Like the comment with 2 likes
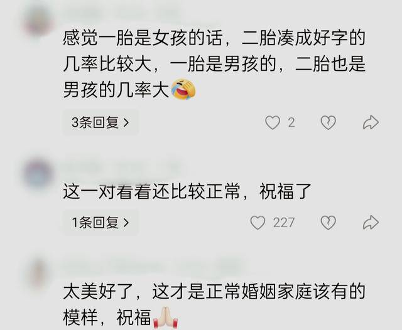Screen dimensions: 402x330 point(272,122)
